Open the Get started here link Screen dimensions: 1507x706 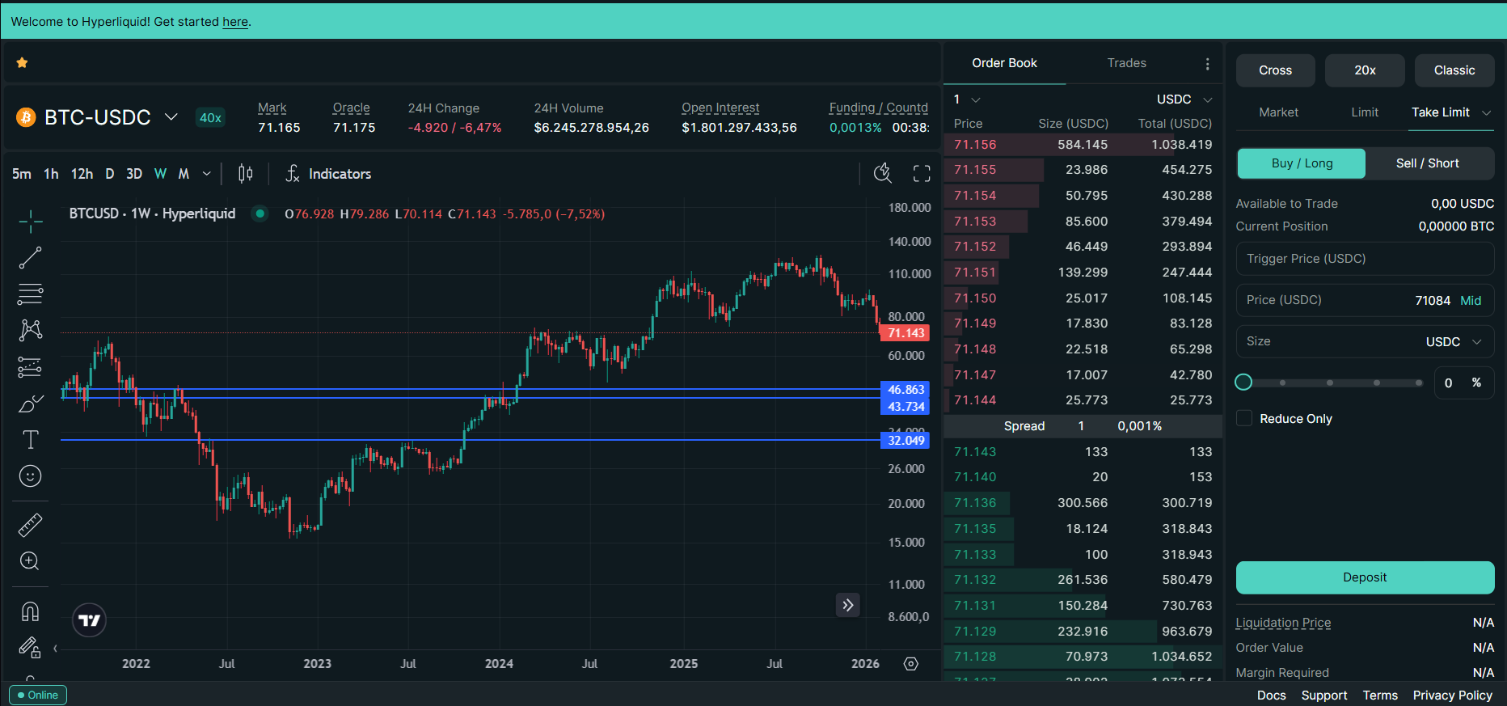point(235,22)
